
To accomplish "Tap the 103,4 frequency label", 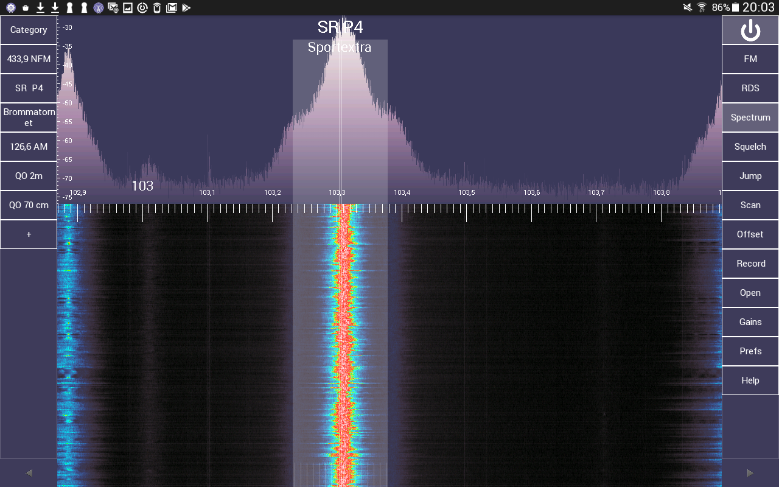I will 402,192.
